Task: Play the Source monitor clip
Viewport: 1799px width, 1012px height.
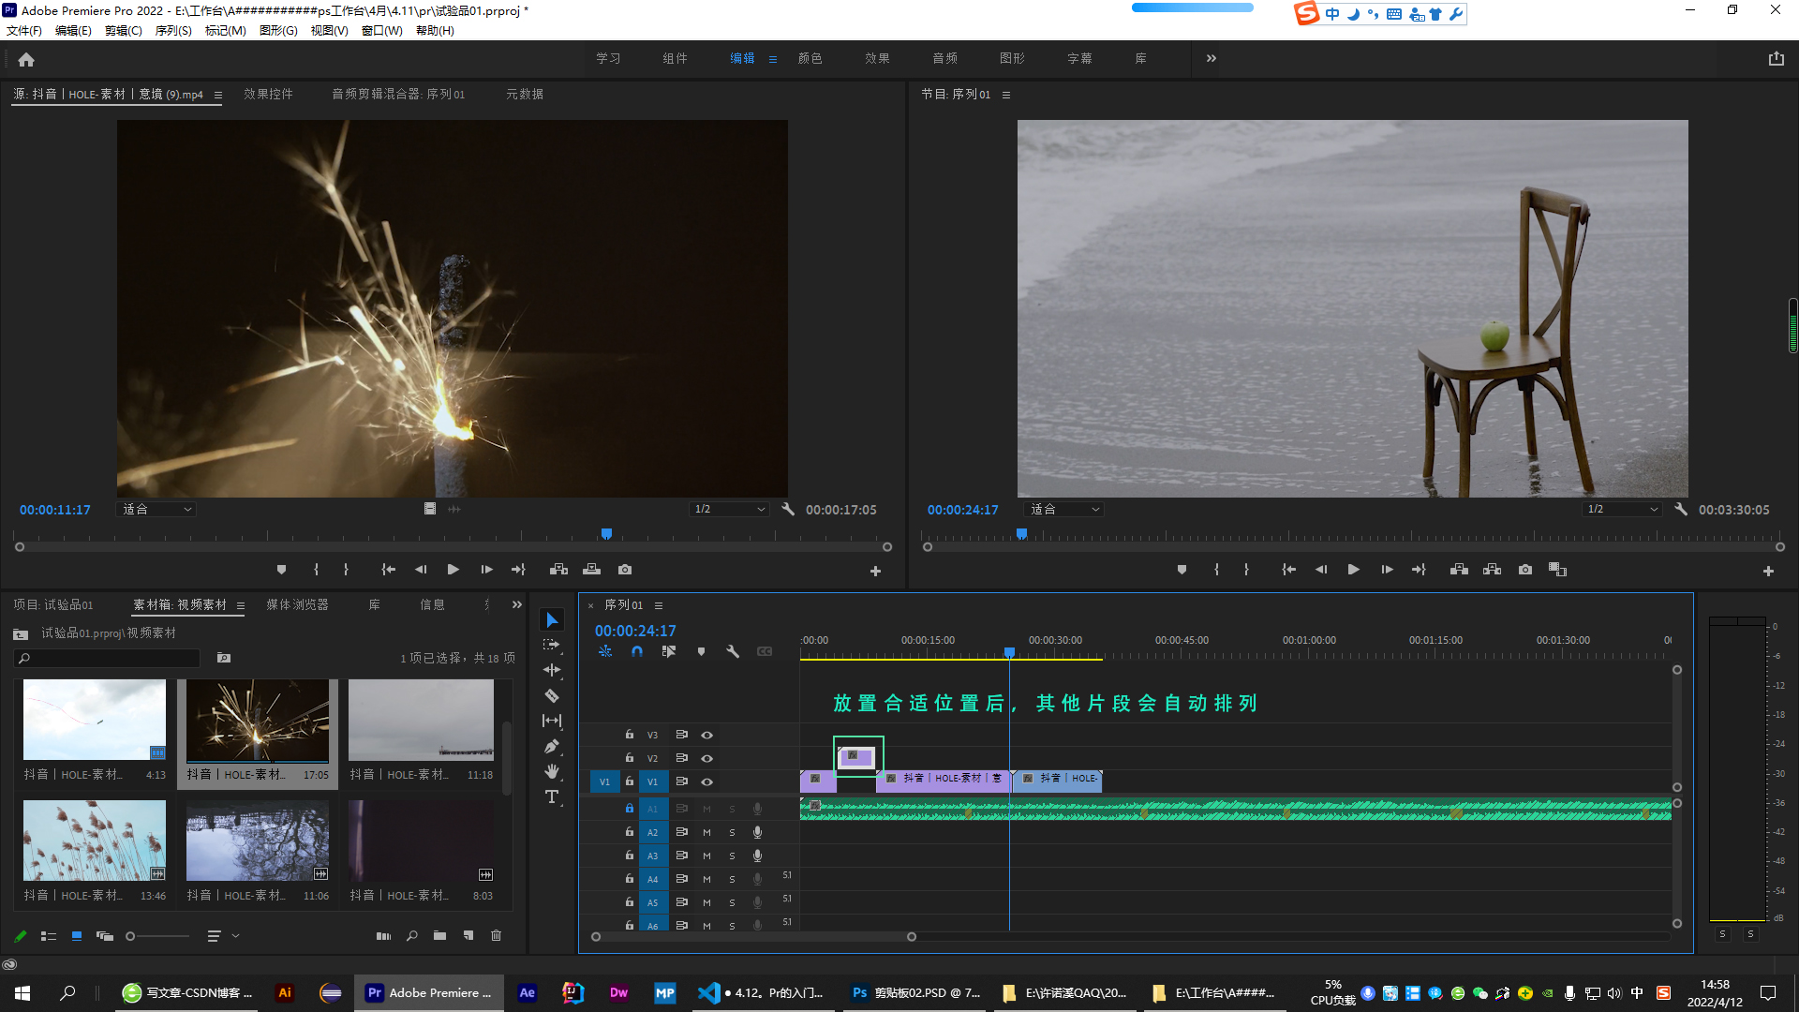Action: [453, 569]
